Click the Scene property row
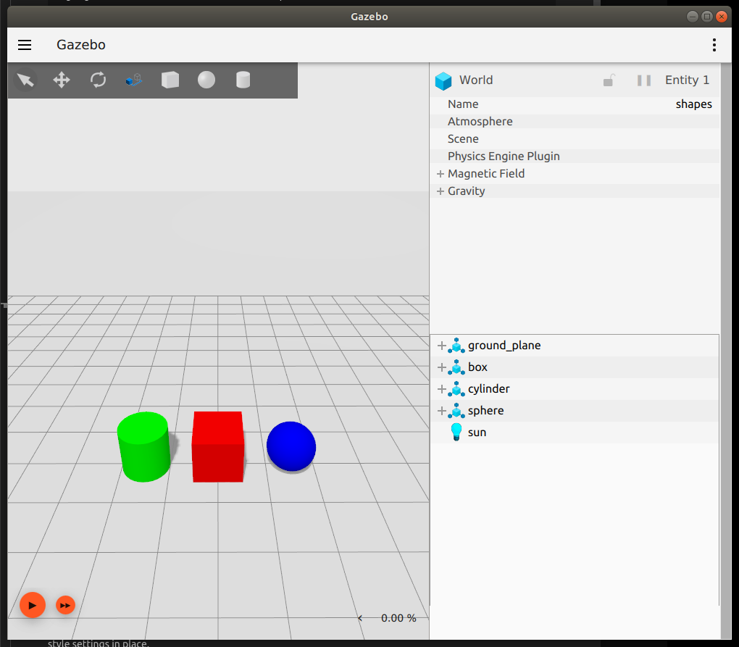 (x=575, y=139)
